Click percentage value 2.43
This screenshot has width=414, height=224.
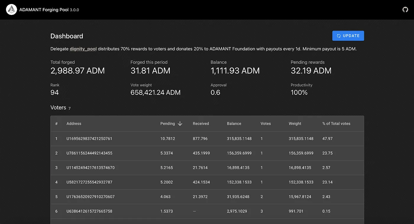(x=326, y=197)
